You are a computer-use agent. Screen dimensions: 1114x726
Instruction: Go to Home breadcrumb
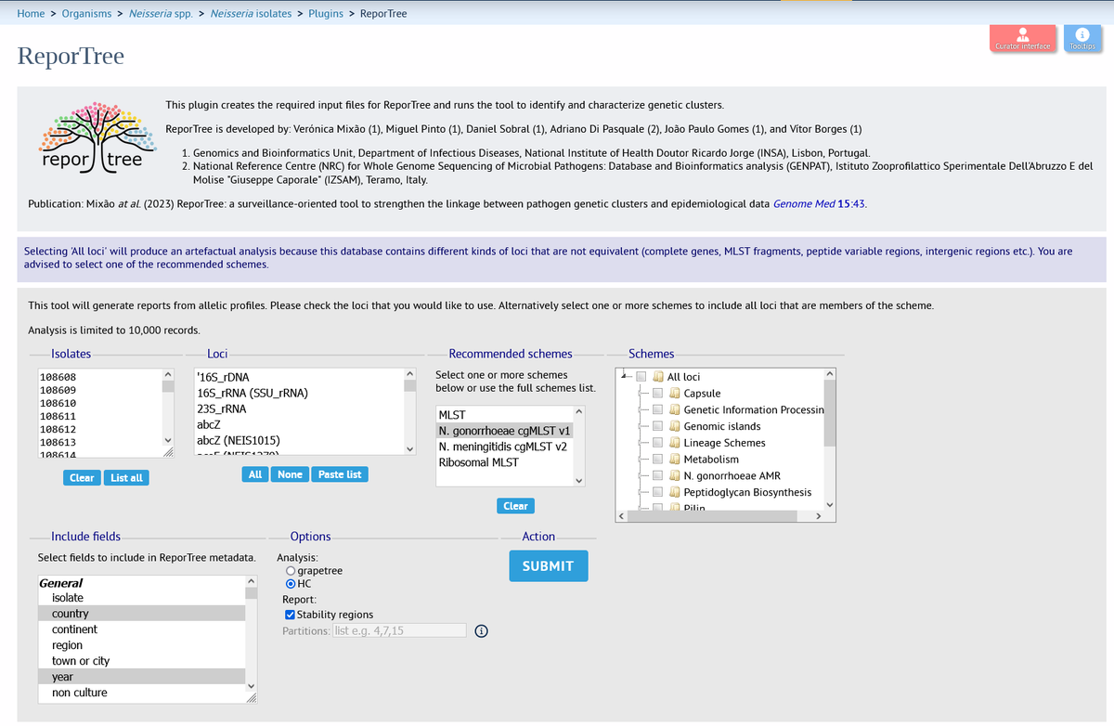click(x=31, y=13)
